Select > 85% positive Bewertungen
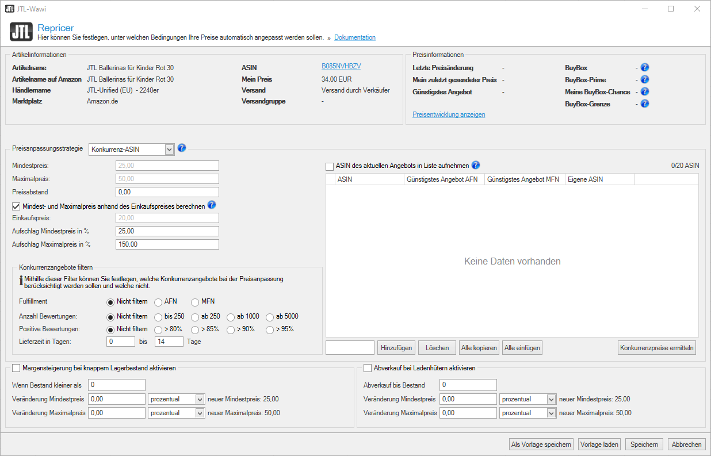Image resolution: width=711 pixels, height=456 pixels. [195, 329]
